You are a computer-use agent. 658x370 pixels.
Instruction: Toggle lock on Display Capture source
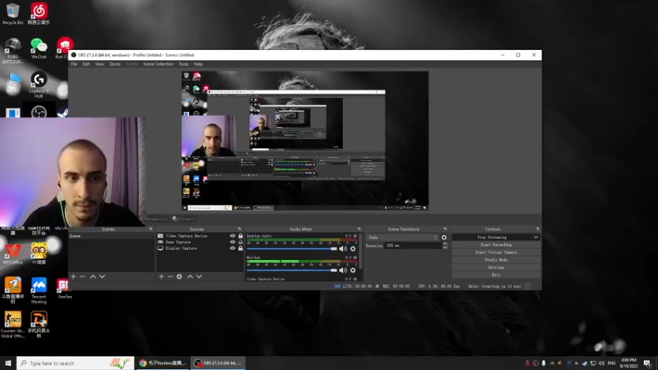click(240, 248)
